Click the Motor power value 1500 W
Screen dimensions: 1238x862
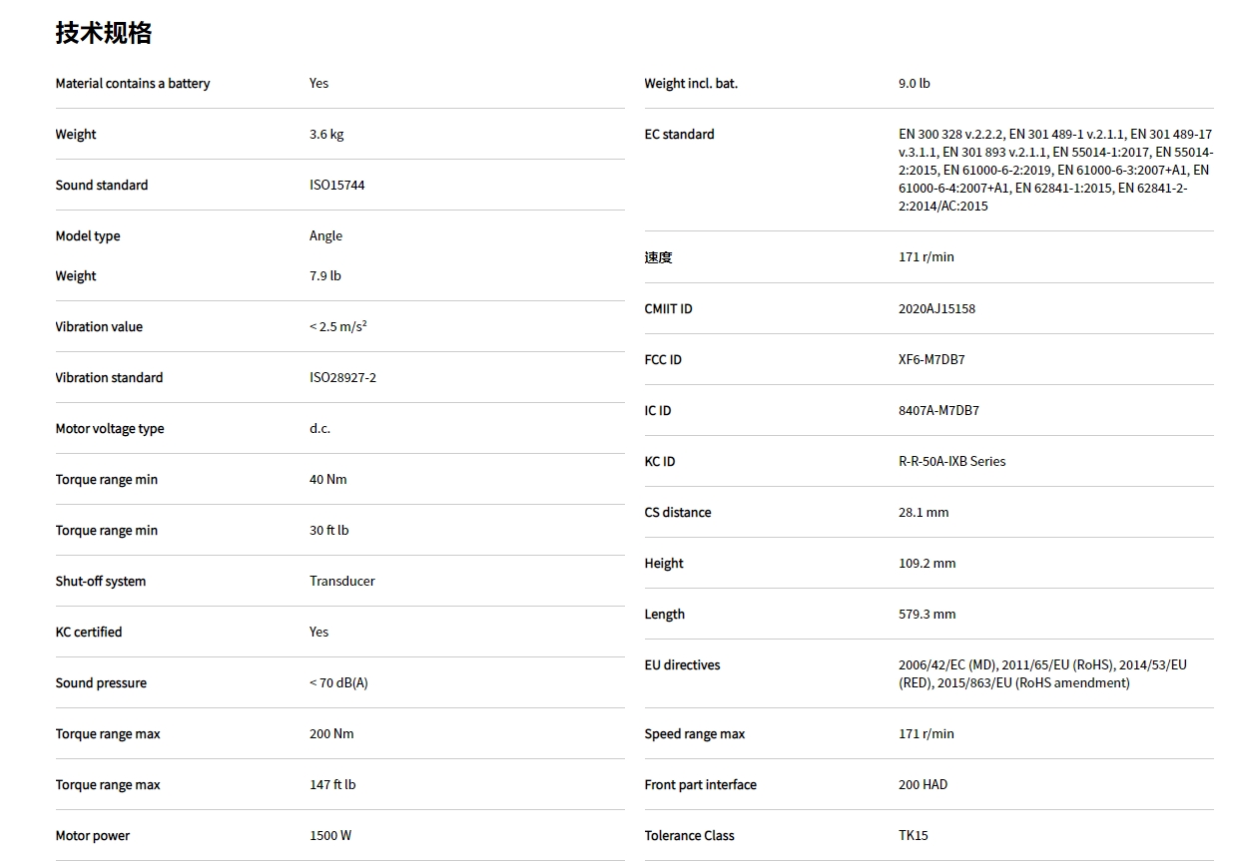tap(329, 835)
